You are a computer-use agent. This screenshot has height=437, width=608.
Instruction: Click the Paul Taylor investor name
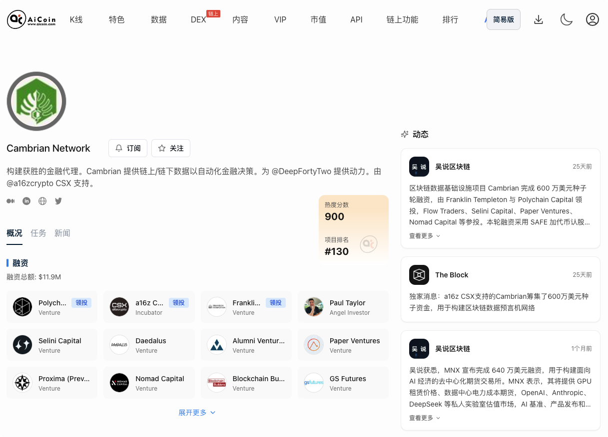click(348, 303)
